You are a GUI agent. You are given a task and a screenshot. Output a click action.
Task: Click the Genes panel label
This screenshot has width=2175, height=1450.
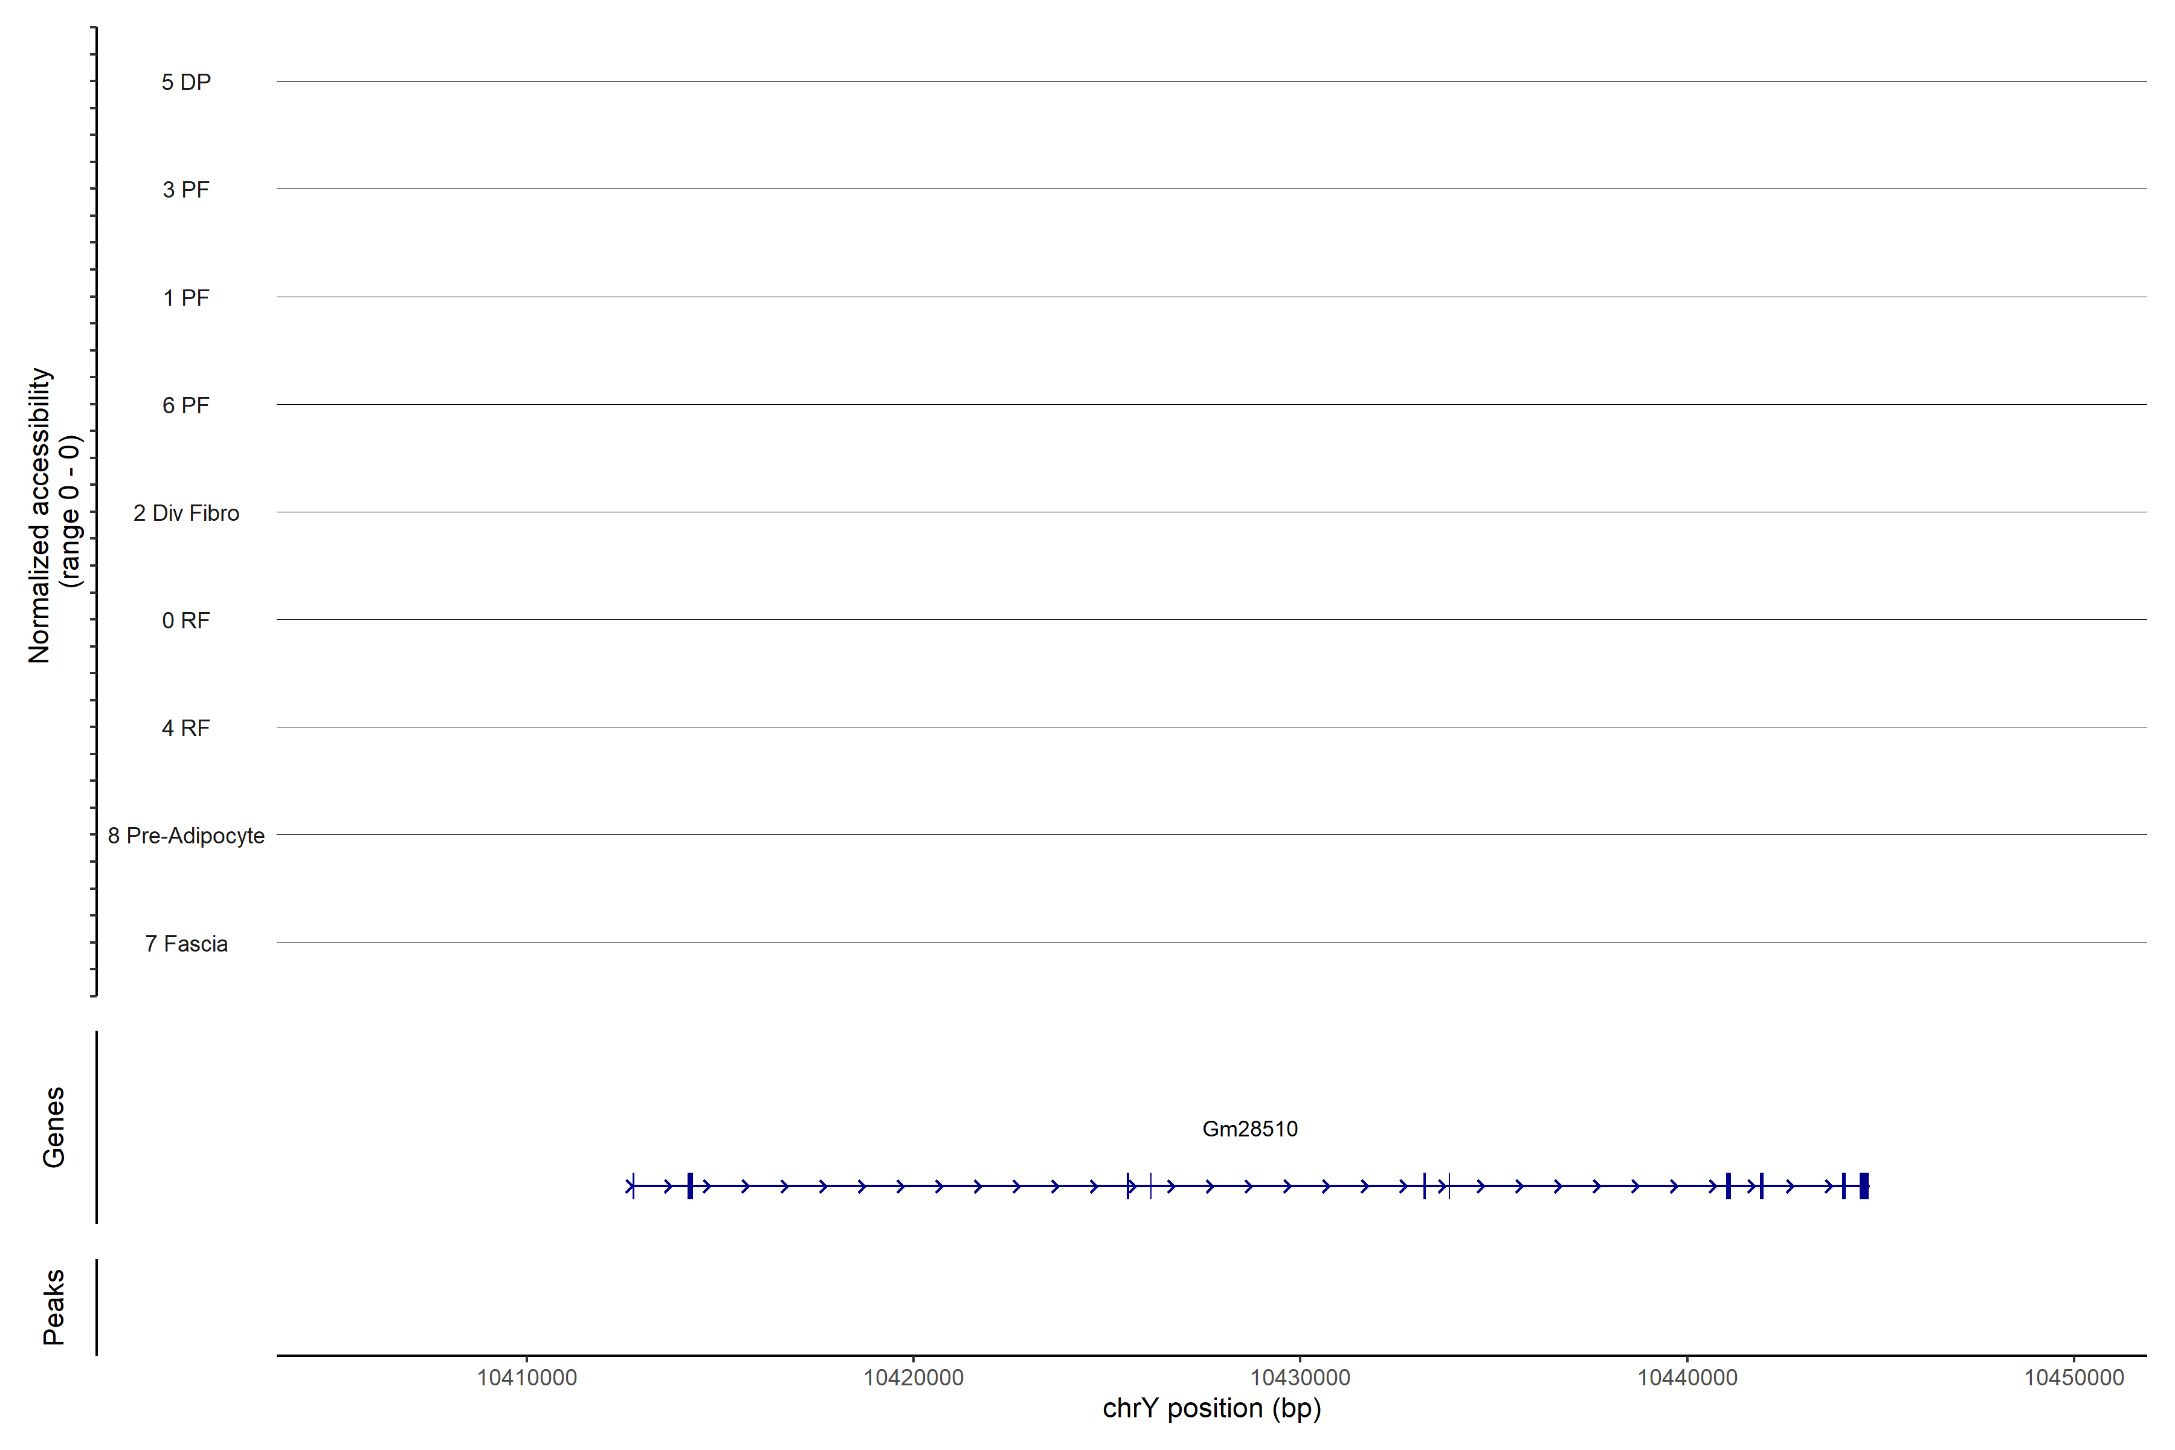click(54, 1126)
